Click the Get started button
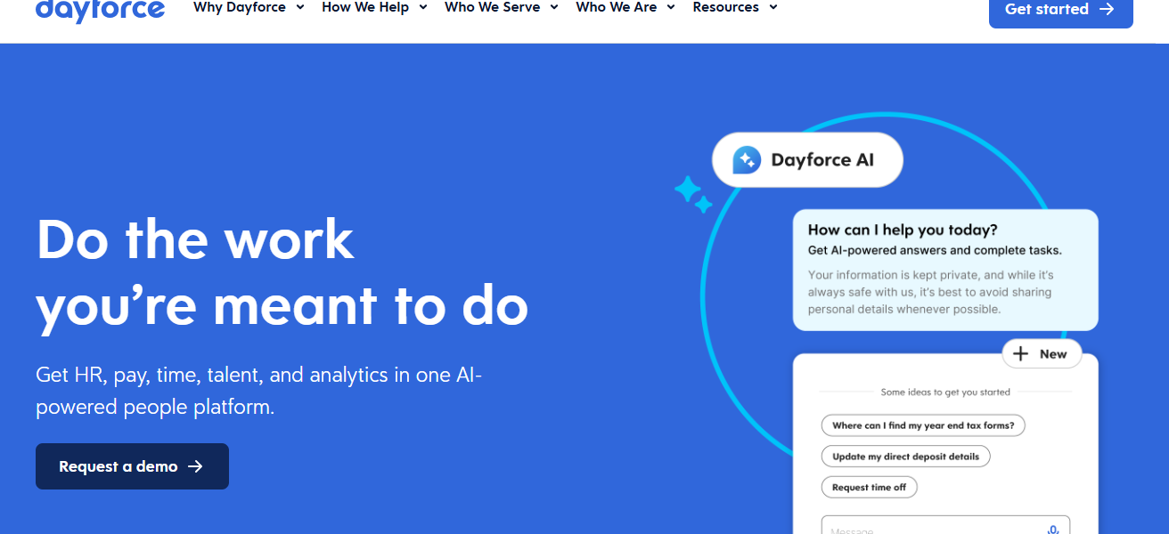1169x534 pixels. pyautogui.click(x=1060, y=10)
